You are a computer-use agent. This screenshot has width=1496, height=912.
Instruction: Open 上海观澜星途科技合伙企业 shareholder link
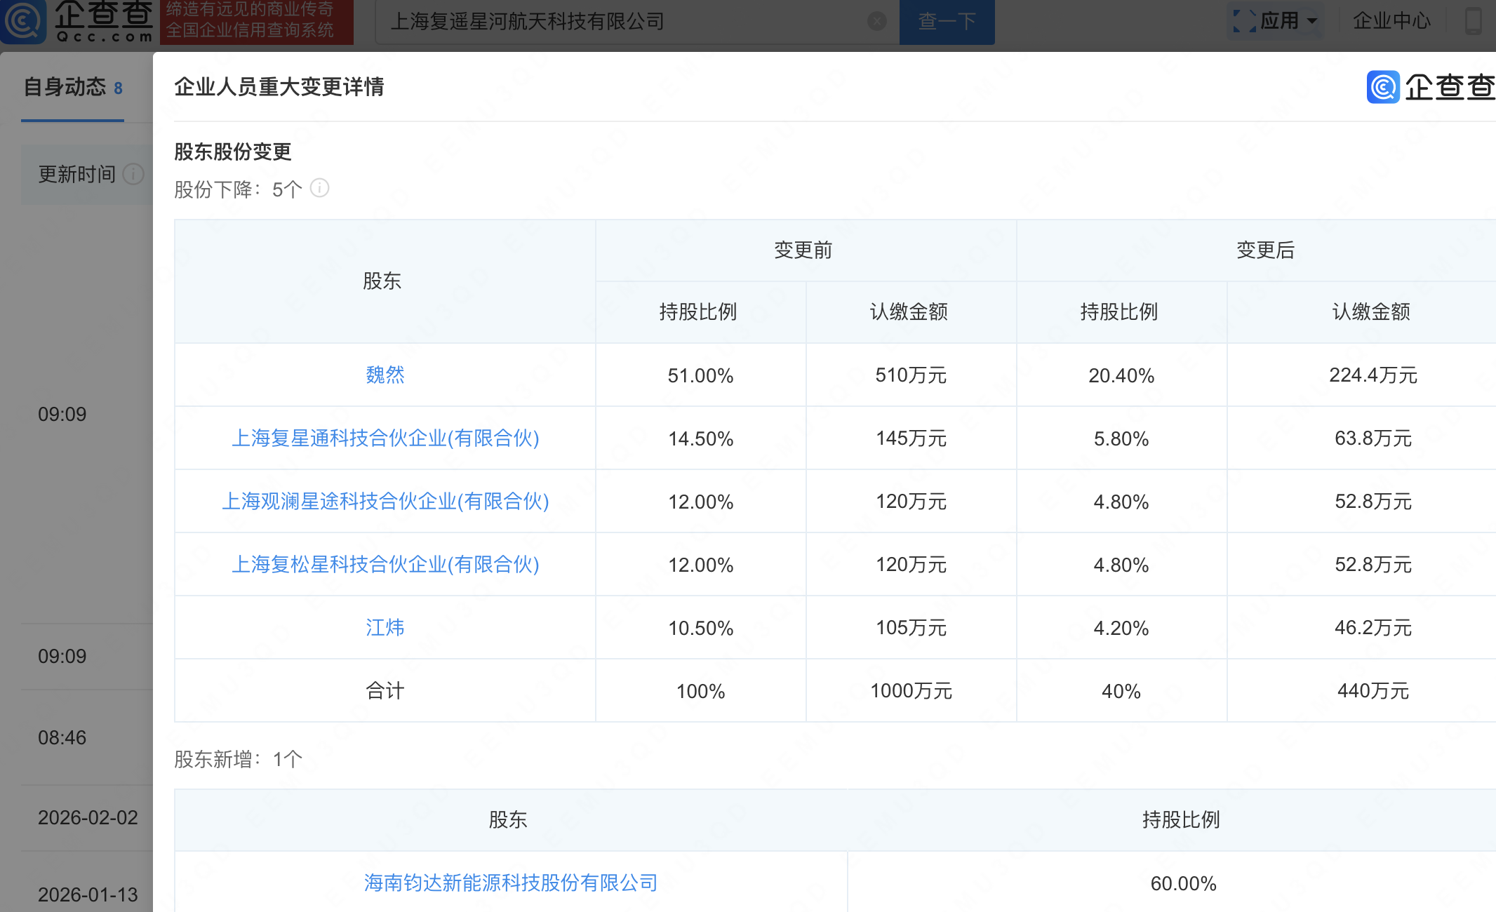(385, 502)
